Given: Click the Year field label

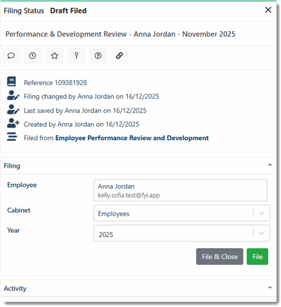Looking at the screenshot, I should pos(13,230).
